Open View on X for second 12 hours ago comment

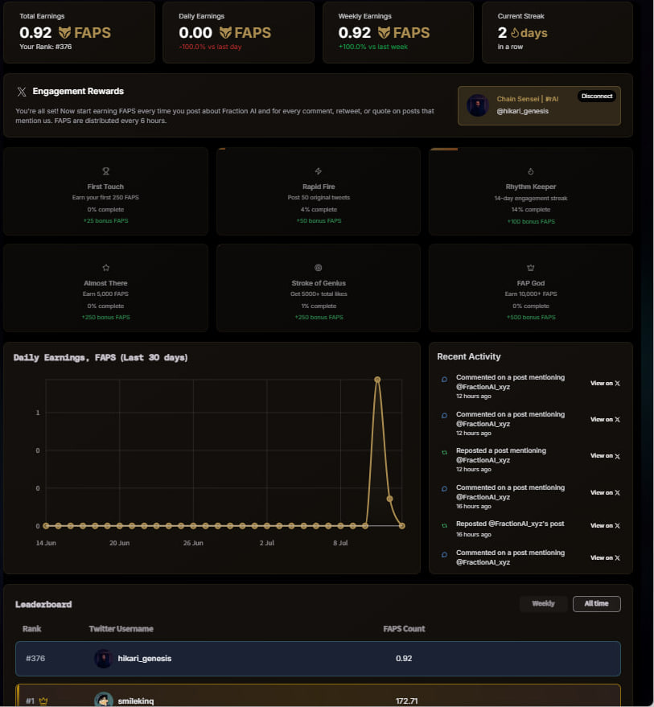tap(605, 419)
